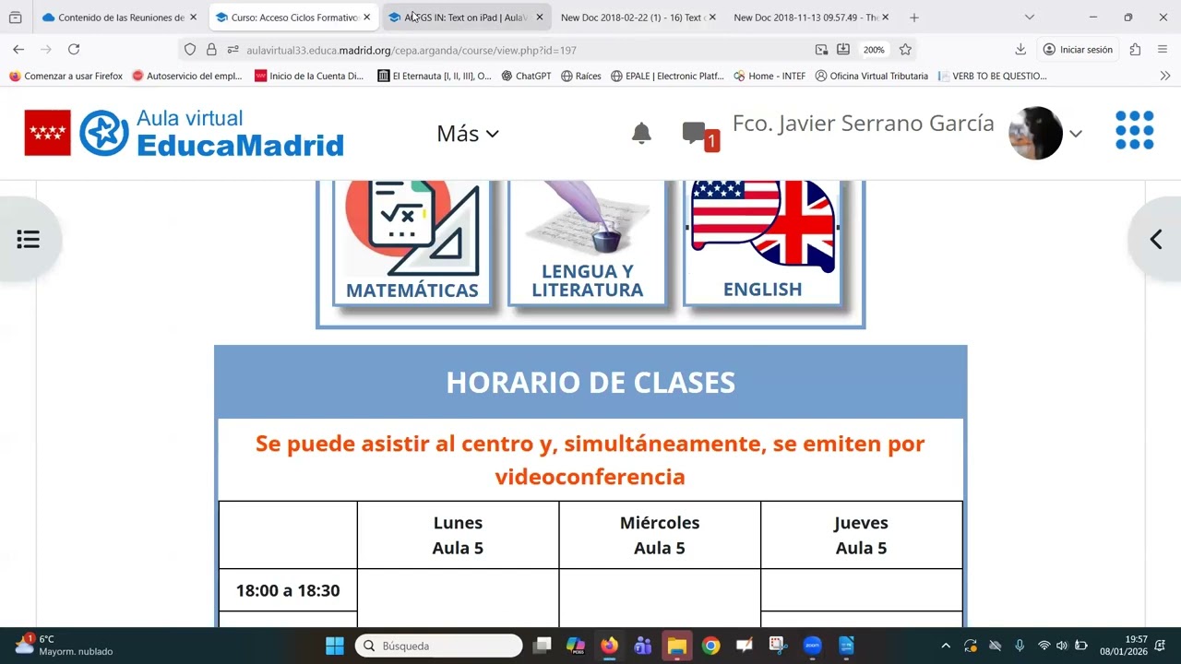The height and width of the screenshot is (664, 1181).
Task: Click the 19:57 clock and date
Action: tap(1124, 646)
